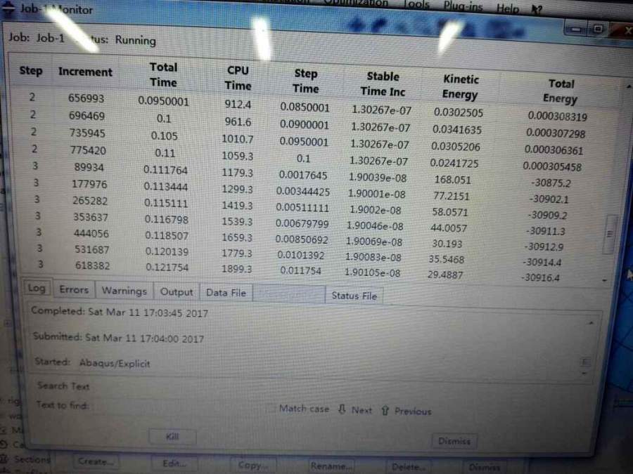Click the table scroll-up arrow
Image resolution: width=633 pixels, height=474 pixels.
[x=628, y=86]
